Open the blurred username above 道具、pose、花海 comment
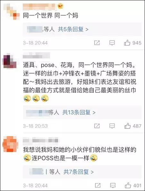The width and height of the screenshot is (145, 191). [x=36, y=55]
